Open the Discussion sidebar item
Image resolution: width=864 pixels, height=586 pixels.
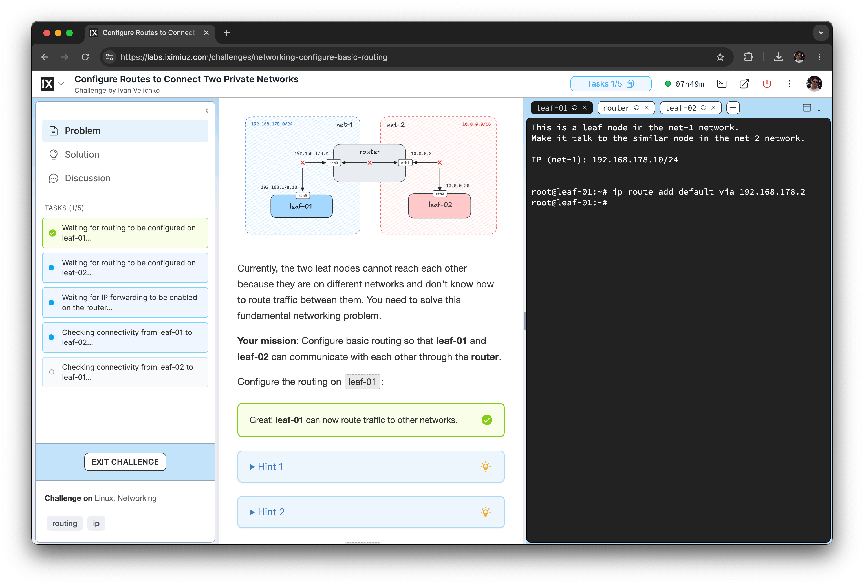click(x=125, y=178)
